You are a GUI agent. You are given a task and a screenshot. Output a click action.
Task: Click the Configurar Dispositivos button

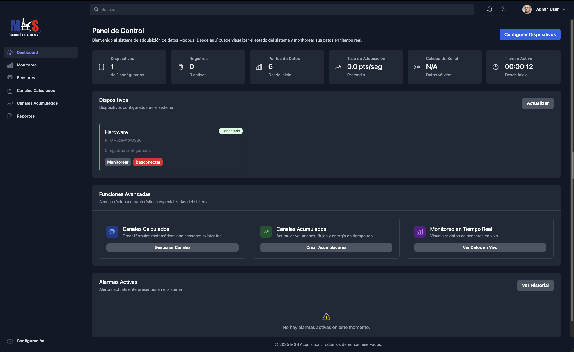(x=530, y=34)
